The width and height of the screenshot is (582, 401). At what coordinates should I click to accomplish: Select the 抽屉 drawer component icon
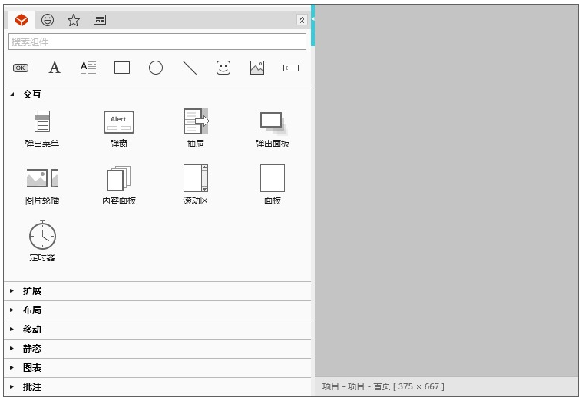[196, 121]
